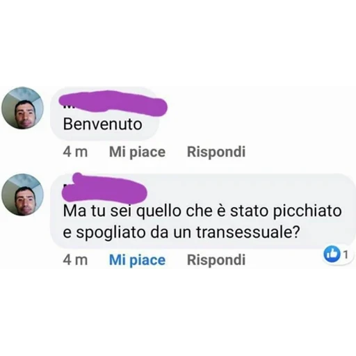Reply to the Benvenuto comment with Rispondi

tap(216, 152)
